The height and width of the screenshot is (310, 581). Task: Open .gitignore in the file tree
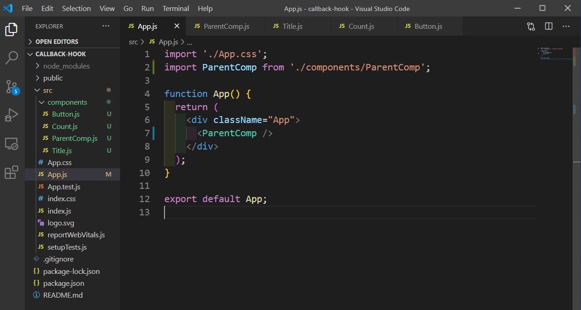[x=72, y=259]
